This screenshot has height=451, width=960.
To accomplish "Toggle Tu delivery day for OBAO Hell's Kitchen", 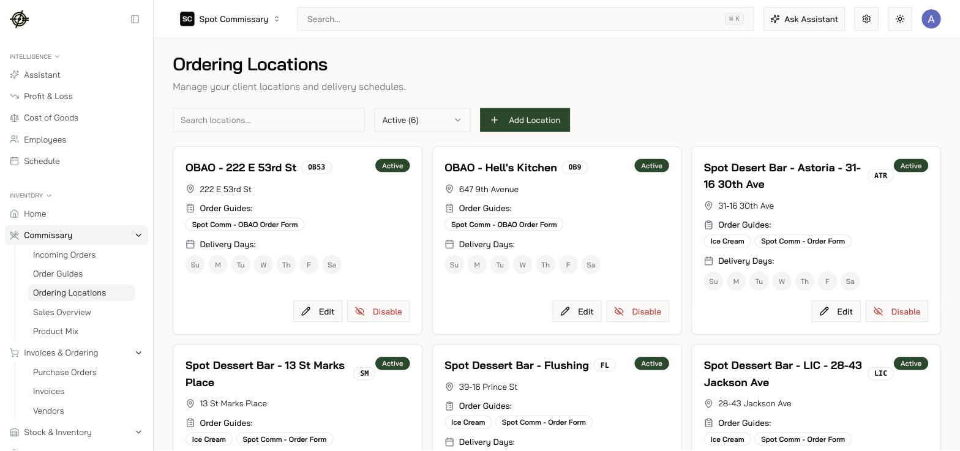I will tap(500, 265).
